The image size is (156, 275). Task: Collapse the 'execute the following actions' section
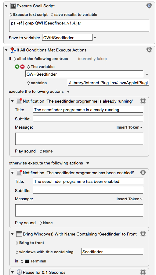pos(68,92)
